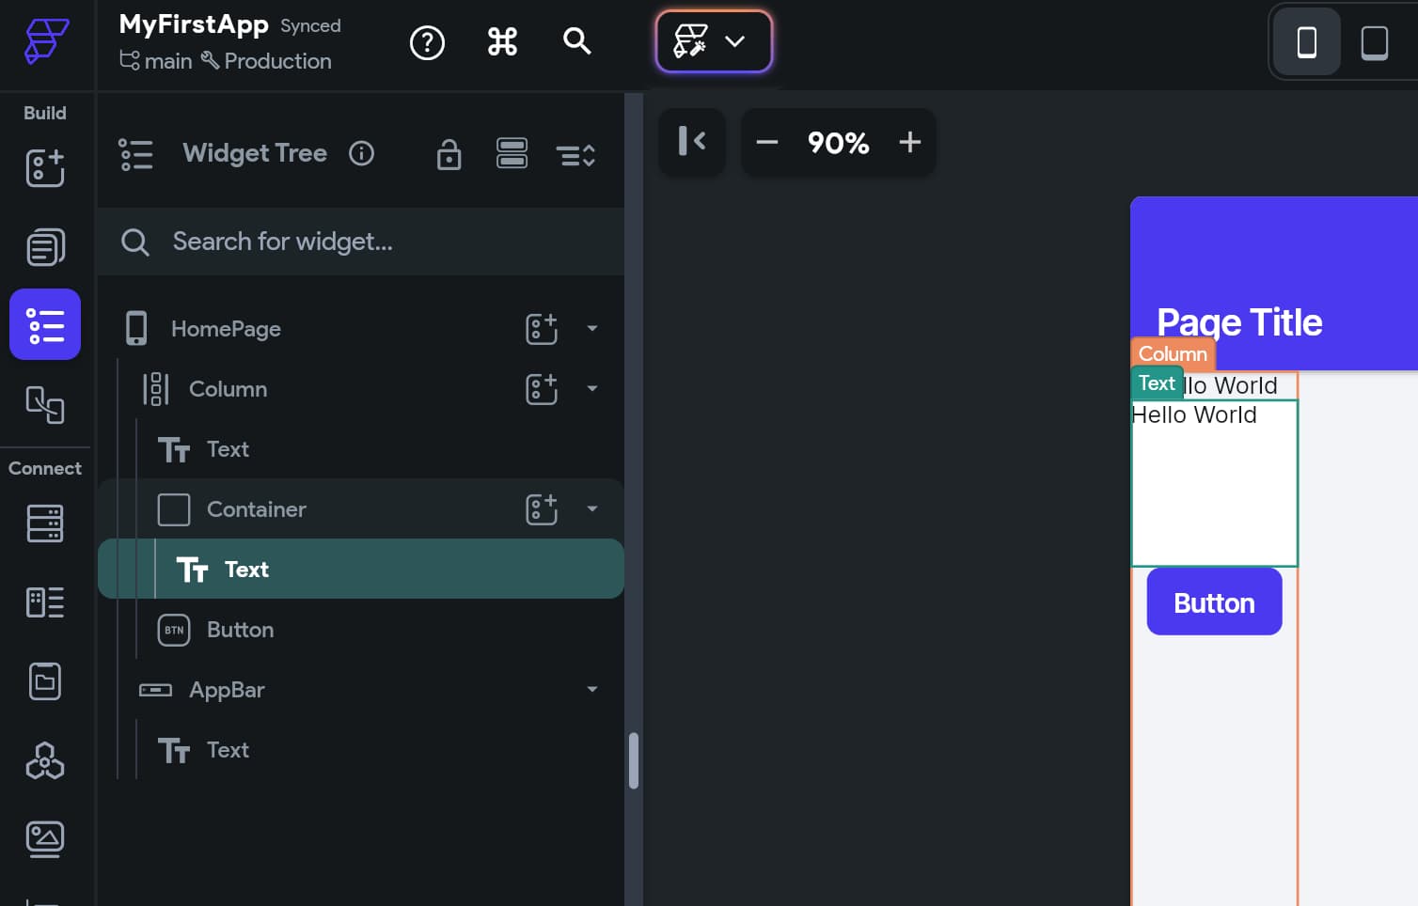Collapse the HomePage tree arrow
Viewport: 1418px width, 906px height.
pyautogui.click(x=592, y=328)
